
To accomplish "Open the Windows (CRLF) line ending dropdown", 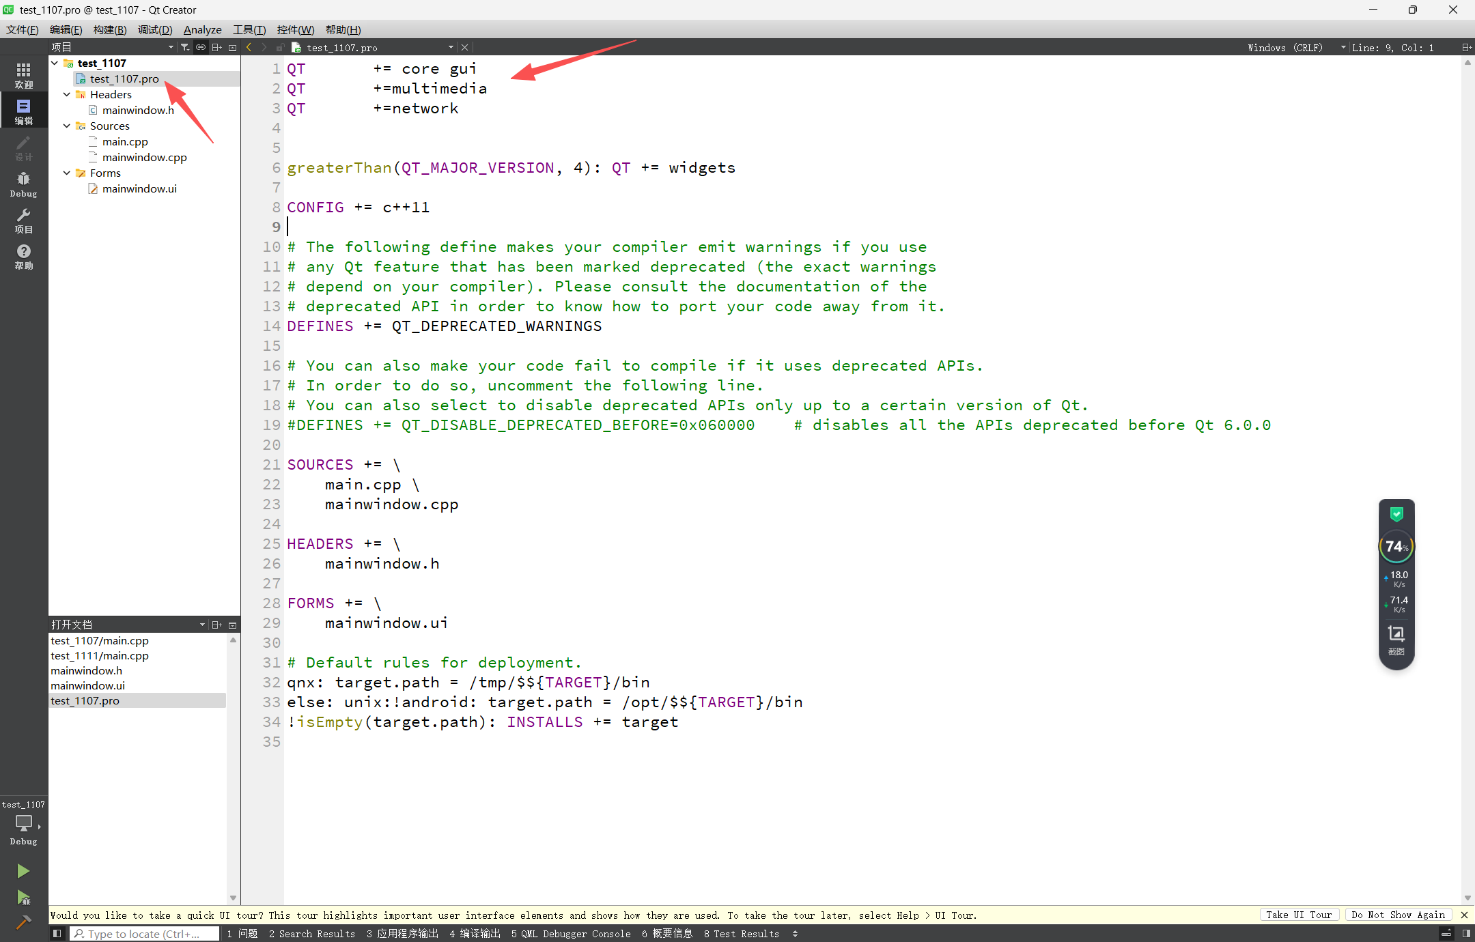I will (x=1294, y=47).
